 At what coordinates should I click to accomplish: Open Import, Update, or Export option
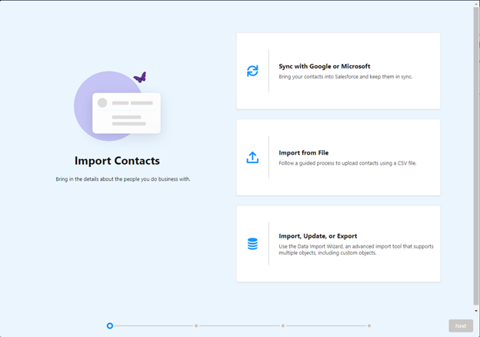(x=317, y=235)
